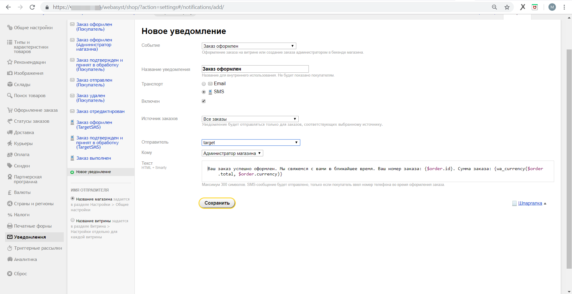The width and height of the screenshot is (572, 294).
Task: Click the red shield extension icon
Action: click(535, 7)
